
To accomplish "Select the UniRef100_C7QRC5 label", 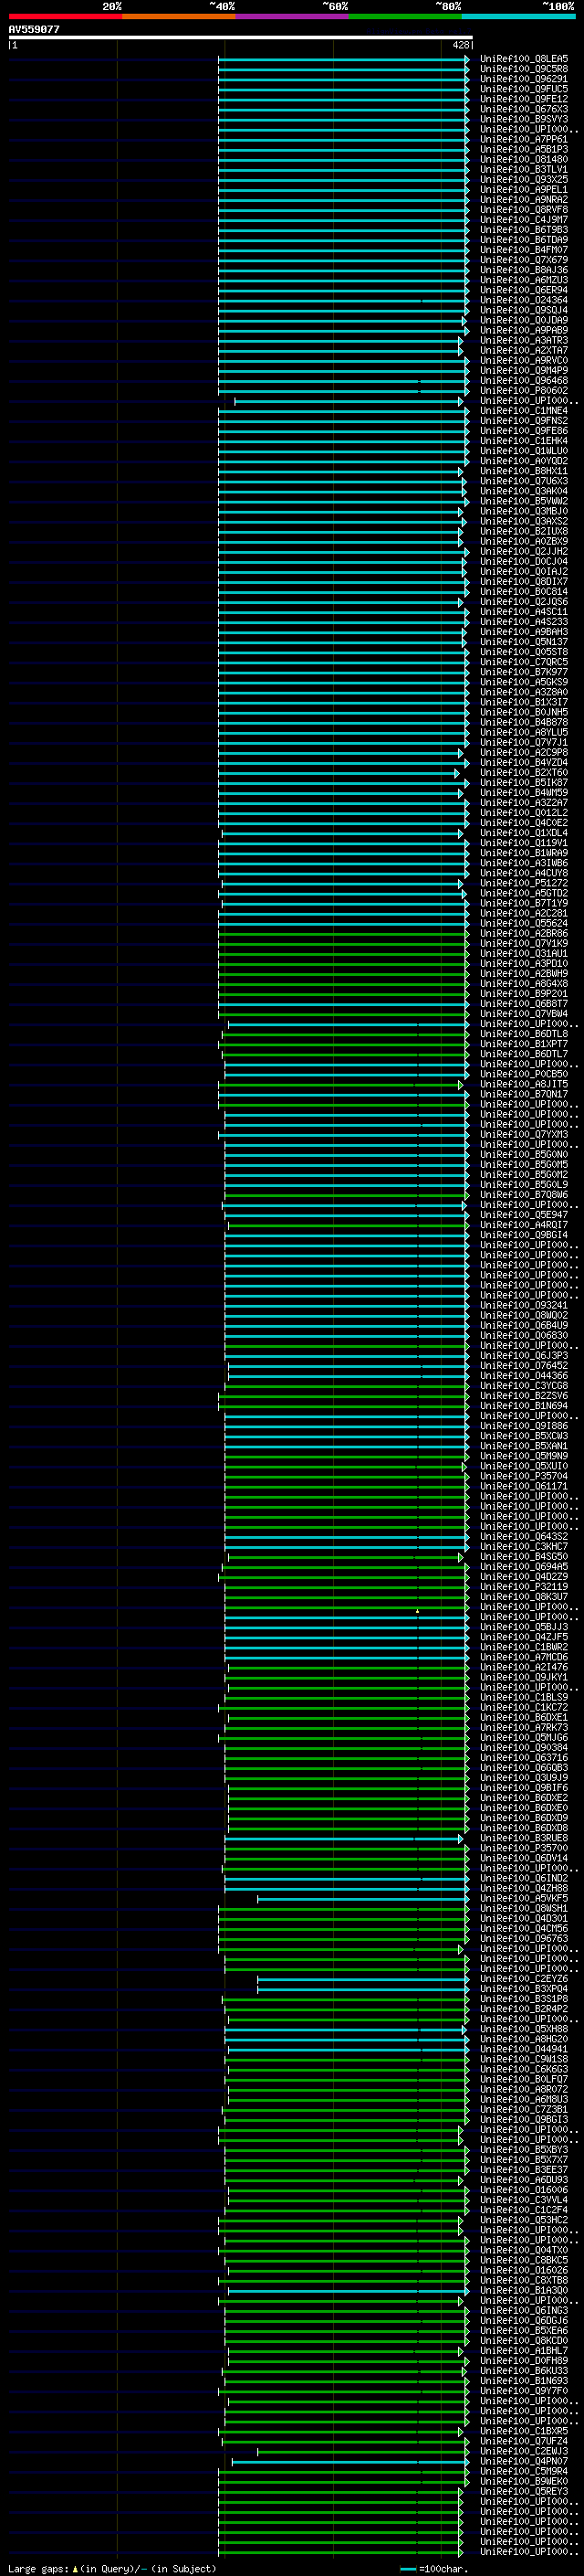I will 524,662.
